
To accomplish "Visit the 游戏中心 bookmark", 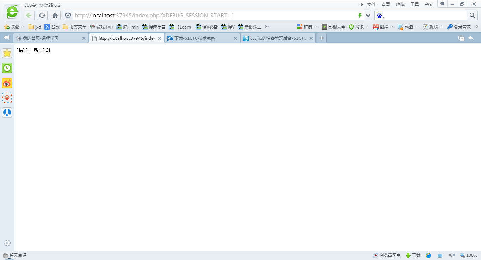I will point(101,26).
